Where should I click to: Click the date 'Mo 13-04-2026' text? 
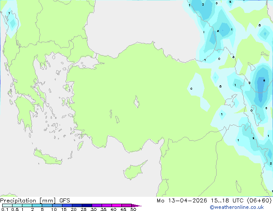[182, 201]
